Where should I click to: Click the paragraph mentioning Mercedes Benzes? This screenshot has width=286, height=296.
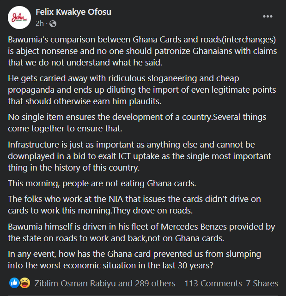(x=139, y=233)
